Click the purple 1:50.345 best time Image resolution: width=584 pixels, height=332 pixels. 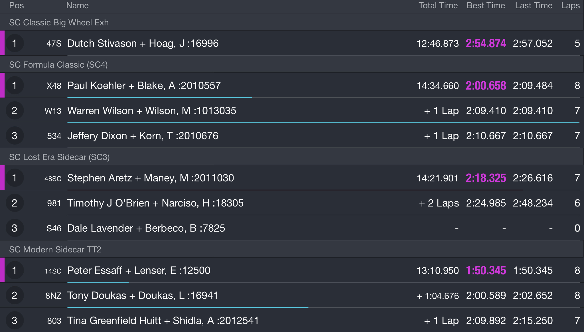(x=486, y=270)
